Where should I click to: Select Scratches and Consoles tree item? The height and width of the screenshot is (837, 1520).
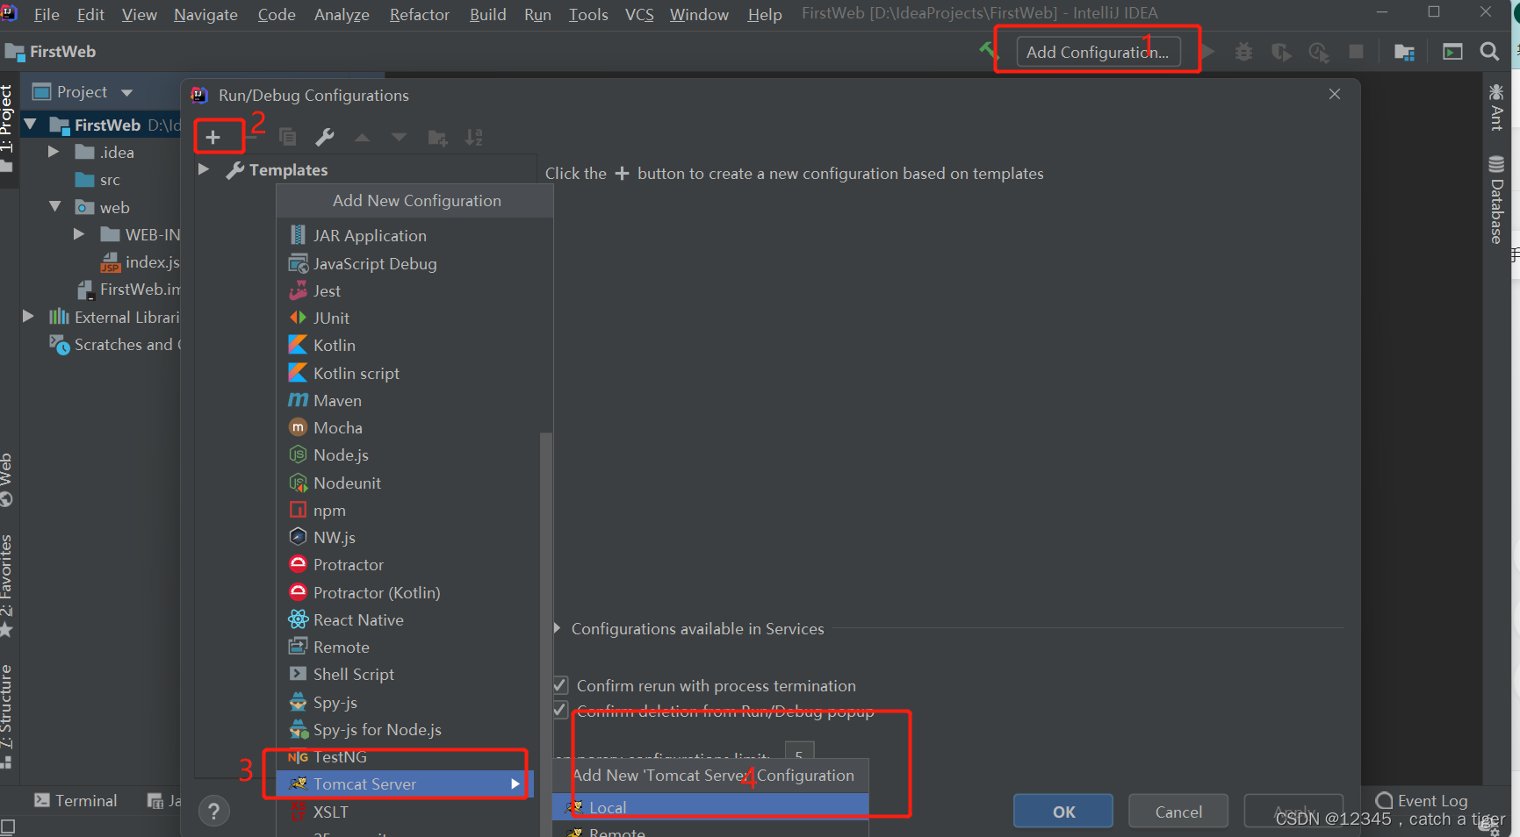pos(114,345)
